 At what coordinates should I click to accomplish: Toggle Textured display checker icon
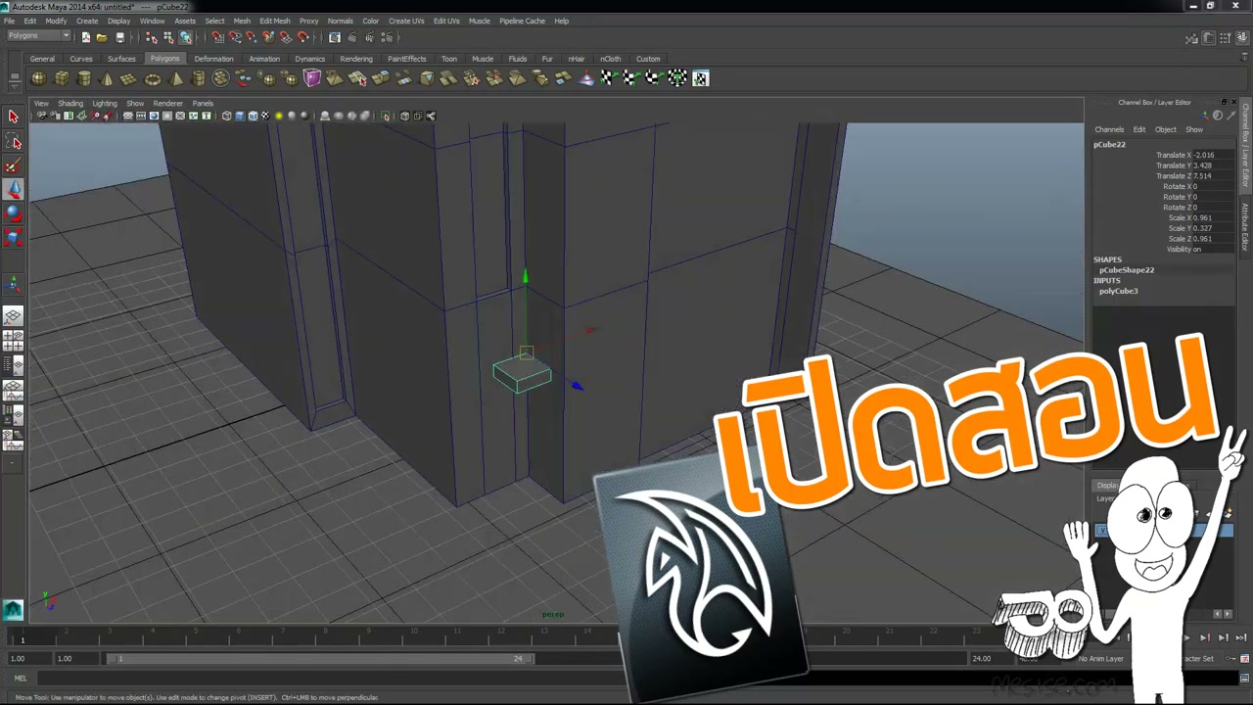click(265, 116)
